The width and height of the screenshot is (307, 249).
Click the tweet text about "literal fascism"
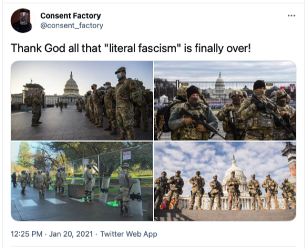(131, 48)
